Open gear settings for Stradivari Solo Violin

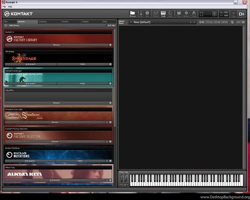(110, 122)
